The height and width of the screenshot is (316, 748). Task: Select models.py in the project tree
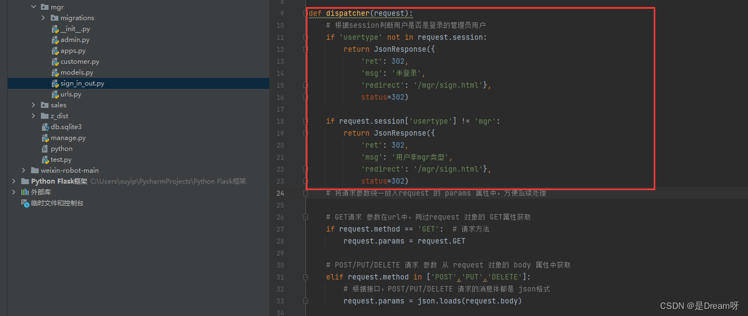[x=77, y=72]
